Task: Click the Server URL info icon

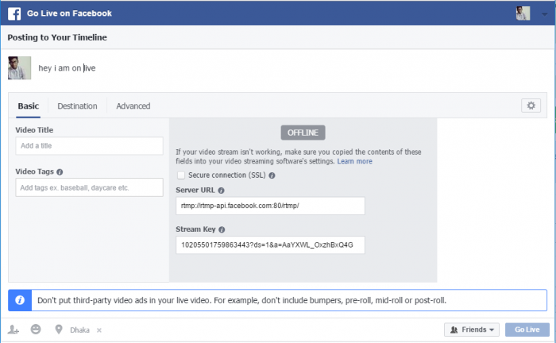Action: [x=221, y=191]
